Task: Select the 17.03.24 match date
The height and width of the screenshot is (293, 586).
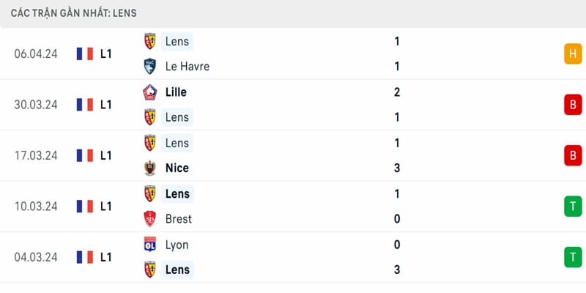Action: [36, 155]
